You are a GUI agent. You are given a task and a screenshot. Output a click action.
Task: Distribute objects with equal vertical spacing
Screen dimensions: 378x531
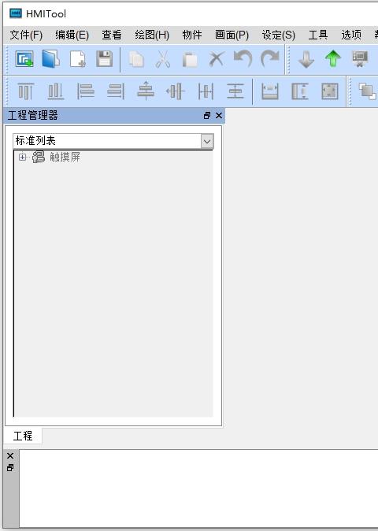pos(235,91)
